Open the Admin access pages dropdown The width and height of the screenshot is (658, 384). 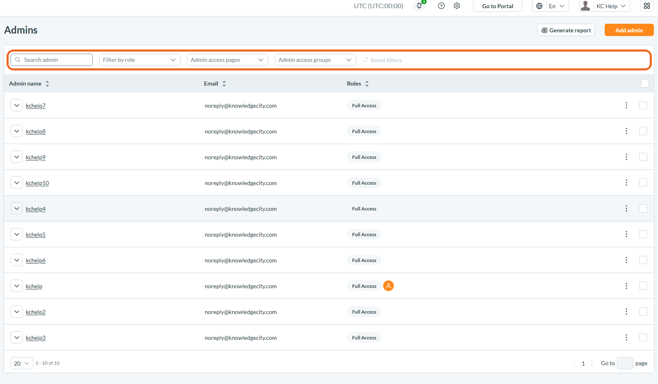(x=228, y=60)
